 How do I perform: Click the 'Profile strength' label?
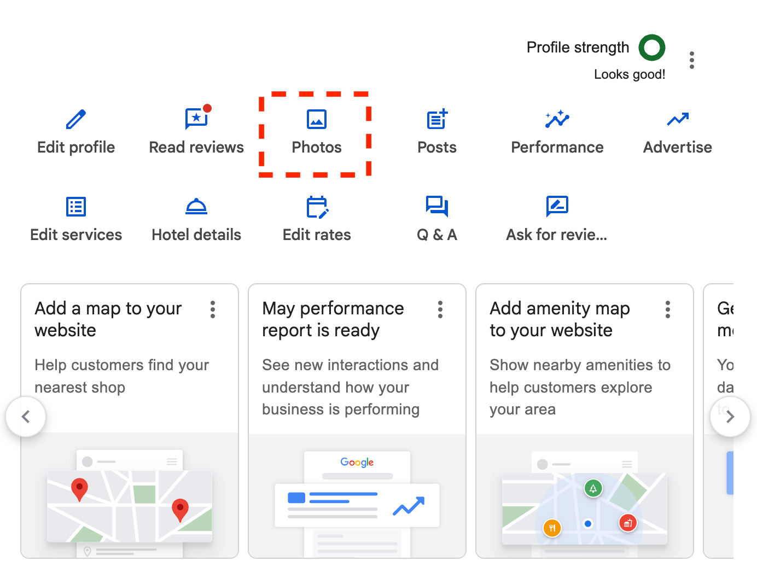click(578, 48)
